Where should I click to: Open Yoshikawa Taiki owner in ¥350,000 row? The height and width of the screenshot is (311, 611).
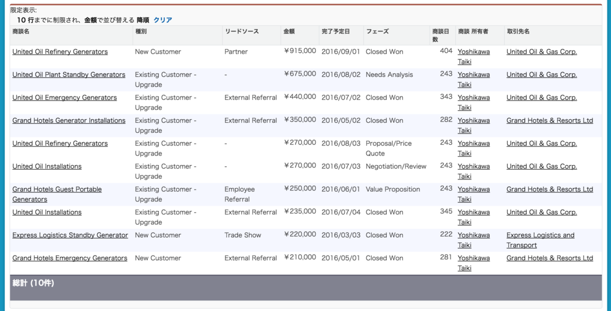pyautogui.click(x=474, y=126)
